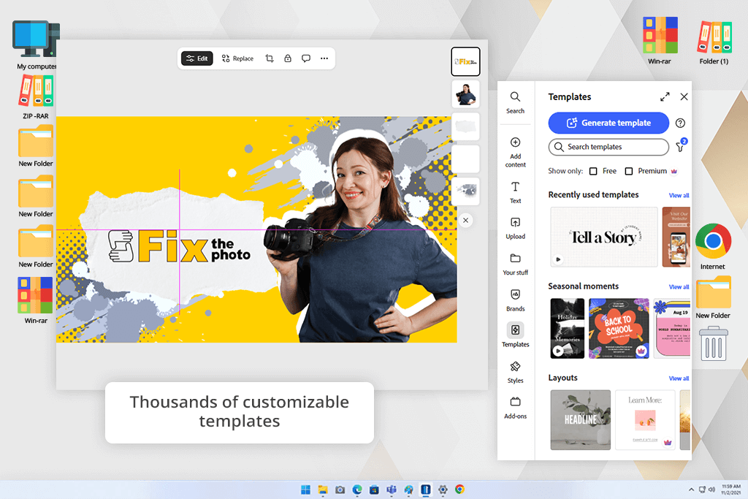
Task: Select the Visit Our Website phone template
Action: [676, 237]
